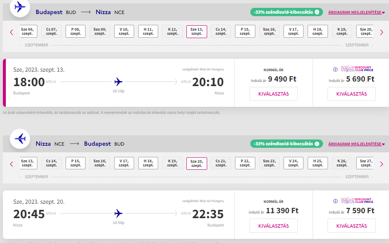The width and height of the screenshot is (389, 243).
Task: Go to previous dates for Budapest–Nizza
Action: (12, 32)
